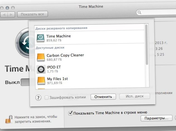
Task: Click the 'Отменить' button
Action: tap(103, 97)
